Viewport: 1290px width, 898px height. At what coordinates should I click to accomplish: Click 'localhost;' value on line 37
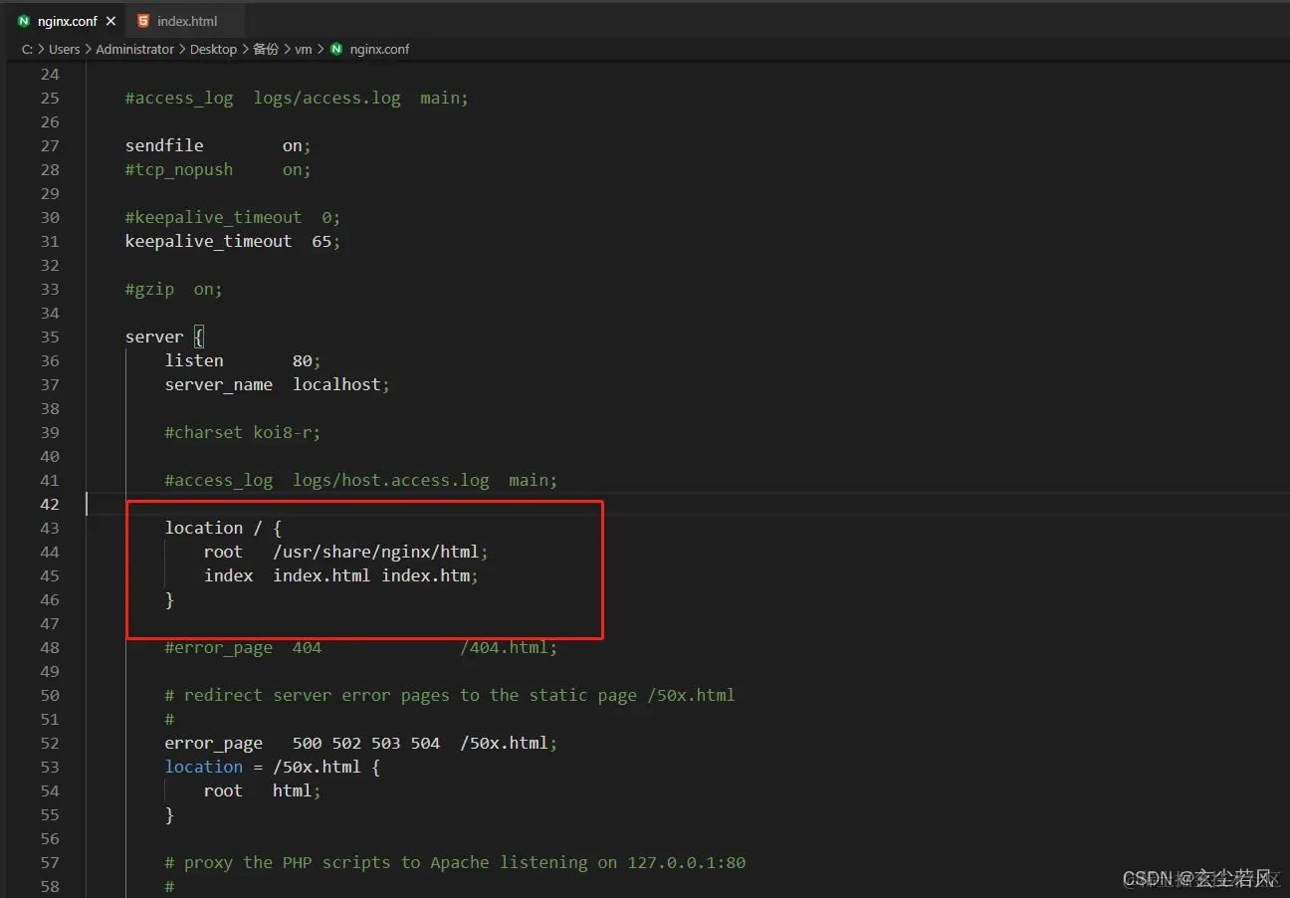click(341, 384)
